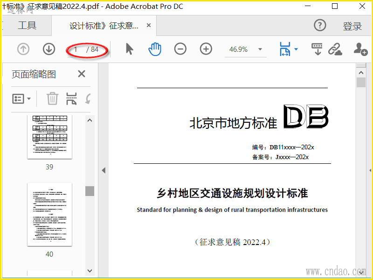
Task: Open the 46.9% zoom level dropdown
Action: pyautogui.click(x=260, y=49)
